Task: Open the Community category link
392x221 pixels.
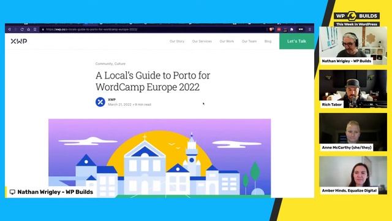Action: point(104,64)
